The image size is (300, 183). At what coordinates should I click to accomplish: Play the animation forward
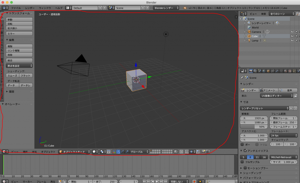pos(157,181)
